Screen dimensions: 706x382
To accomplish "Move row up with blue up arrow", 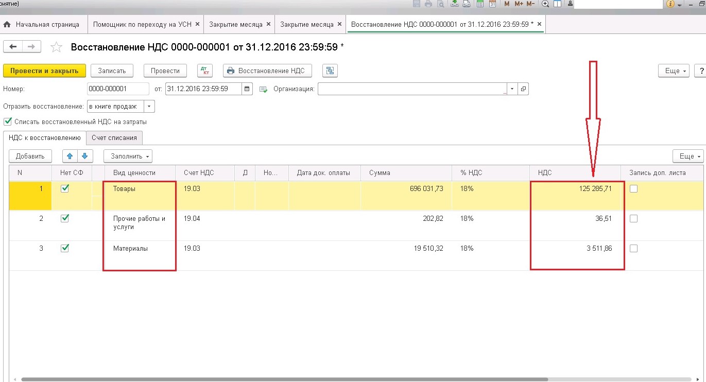I will (71, 156).
